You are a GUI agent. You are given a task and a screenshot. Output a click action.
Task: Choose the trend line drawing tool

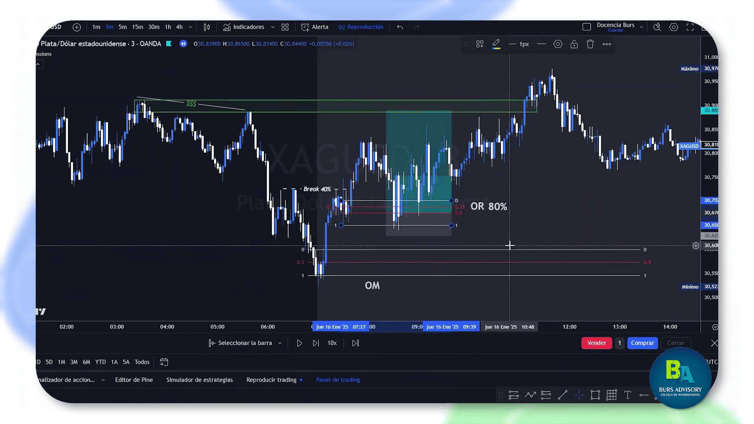click(x=562, y=395)
